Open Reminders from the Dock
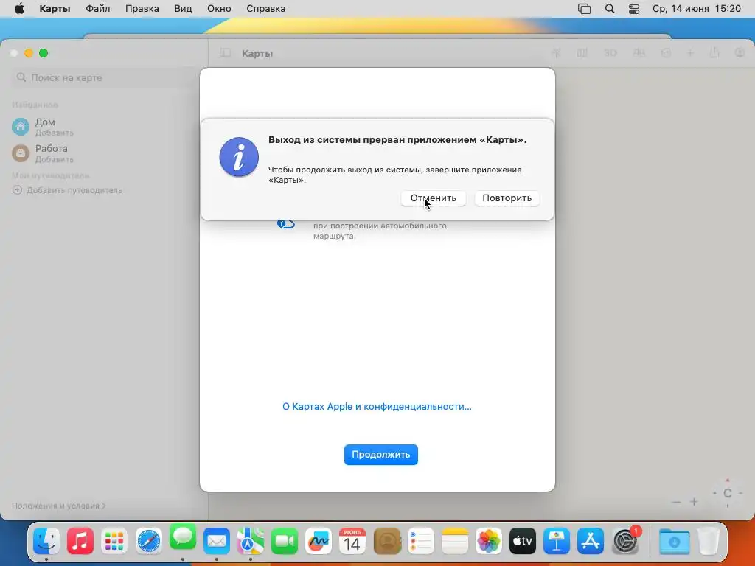Screen dimensions: 755x566 point(421,541)
